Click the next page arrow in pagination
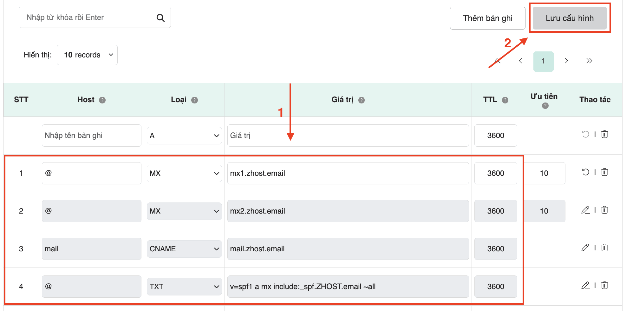The image size is (626, 311). (566, 61)
